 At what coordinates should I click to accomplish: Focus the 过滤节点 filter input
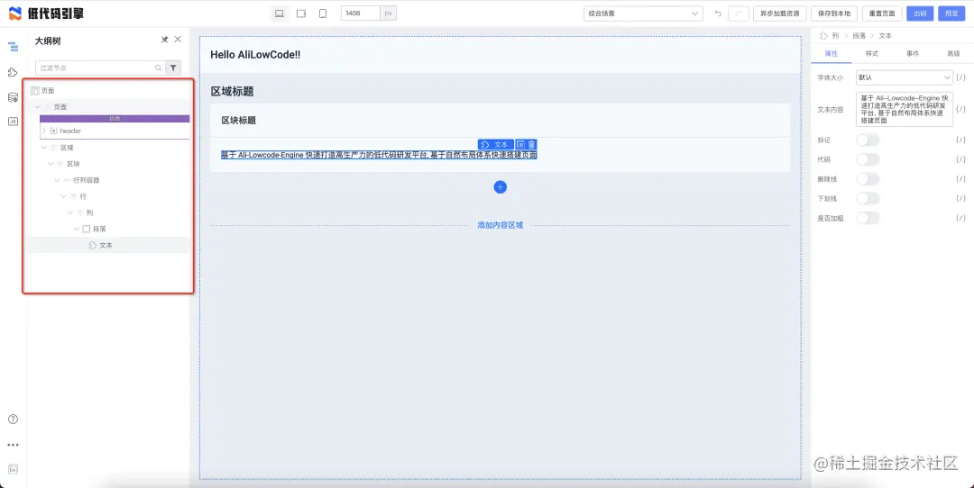point(95,68)
